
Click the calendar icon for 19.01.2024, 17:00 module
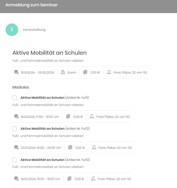click(16, 116)
